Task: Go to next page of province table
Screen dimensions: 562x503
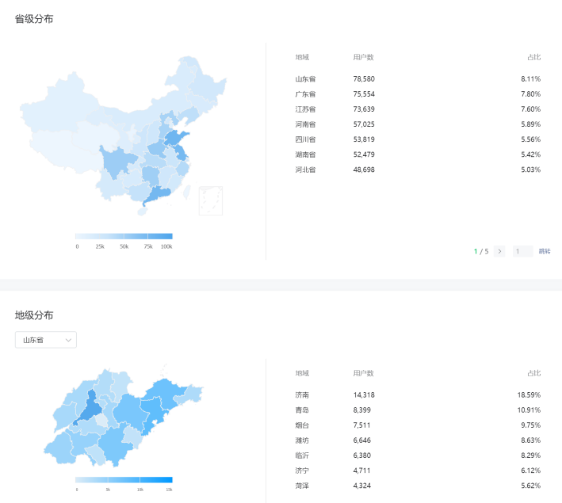Action: [499, 251]
